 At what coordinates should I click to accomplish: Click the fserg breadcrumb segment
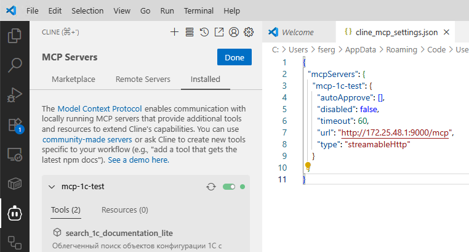point(326,50)
